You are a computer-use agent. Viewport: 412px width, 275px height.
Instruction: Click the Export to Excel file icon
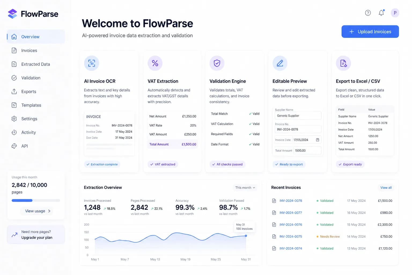point(343,63)
